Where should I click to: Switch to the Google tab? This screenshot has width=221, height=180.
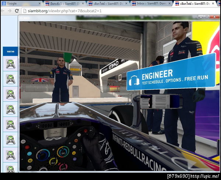(21, 3)
